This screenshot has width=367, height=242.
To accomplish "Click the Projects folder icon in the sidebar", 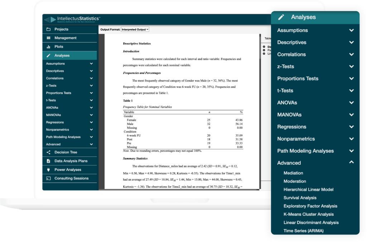I will tap(48, 29).
